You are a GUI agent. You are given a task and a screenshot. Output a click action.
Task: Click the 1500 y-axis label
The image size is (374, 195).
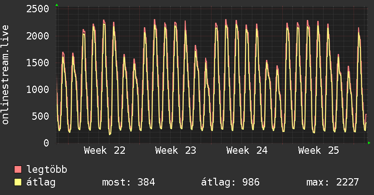click(38, 63)
